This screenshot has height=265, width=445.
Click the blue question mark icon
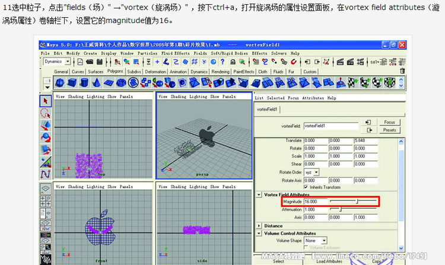[223, 62]
